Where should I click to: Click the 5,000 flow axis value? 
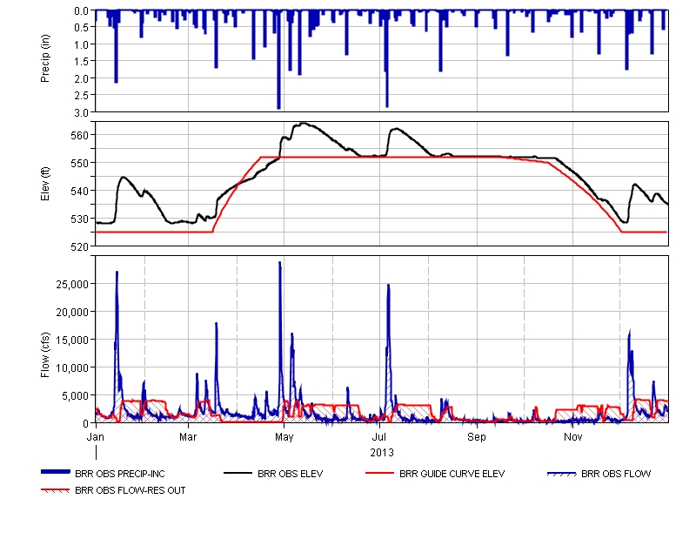click(x=76, y=396)
